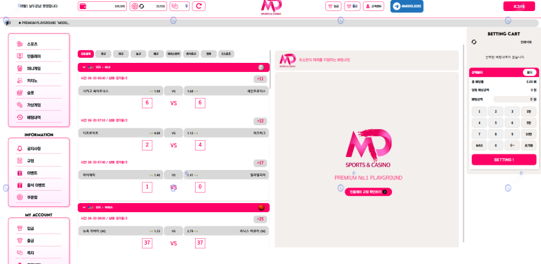Click the wallet balance 100,000 box
Viewport: 541px width, 264px height.
pyautogui.click(x=102, y=6)
